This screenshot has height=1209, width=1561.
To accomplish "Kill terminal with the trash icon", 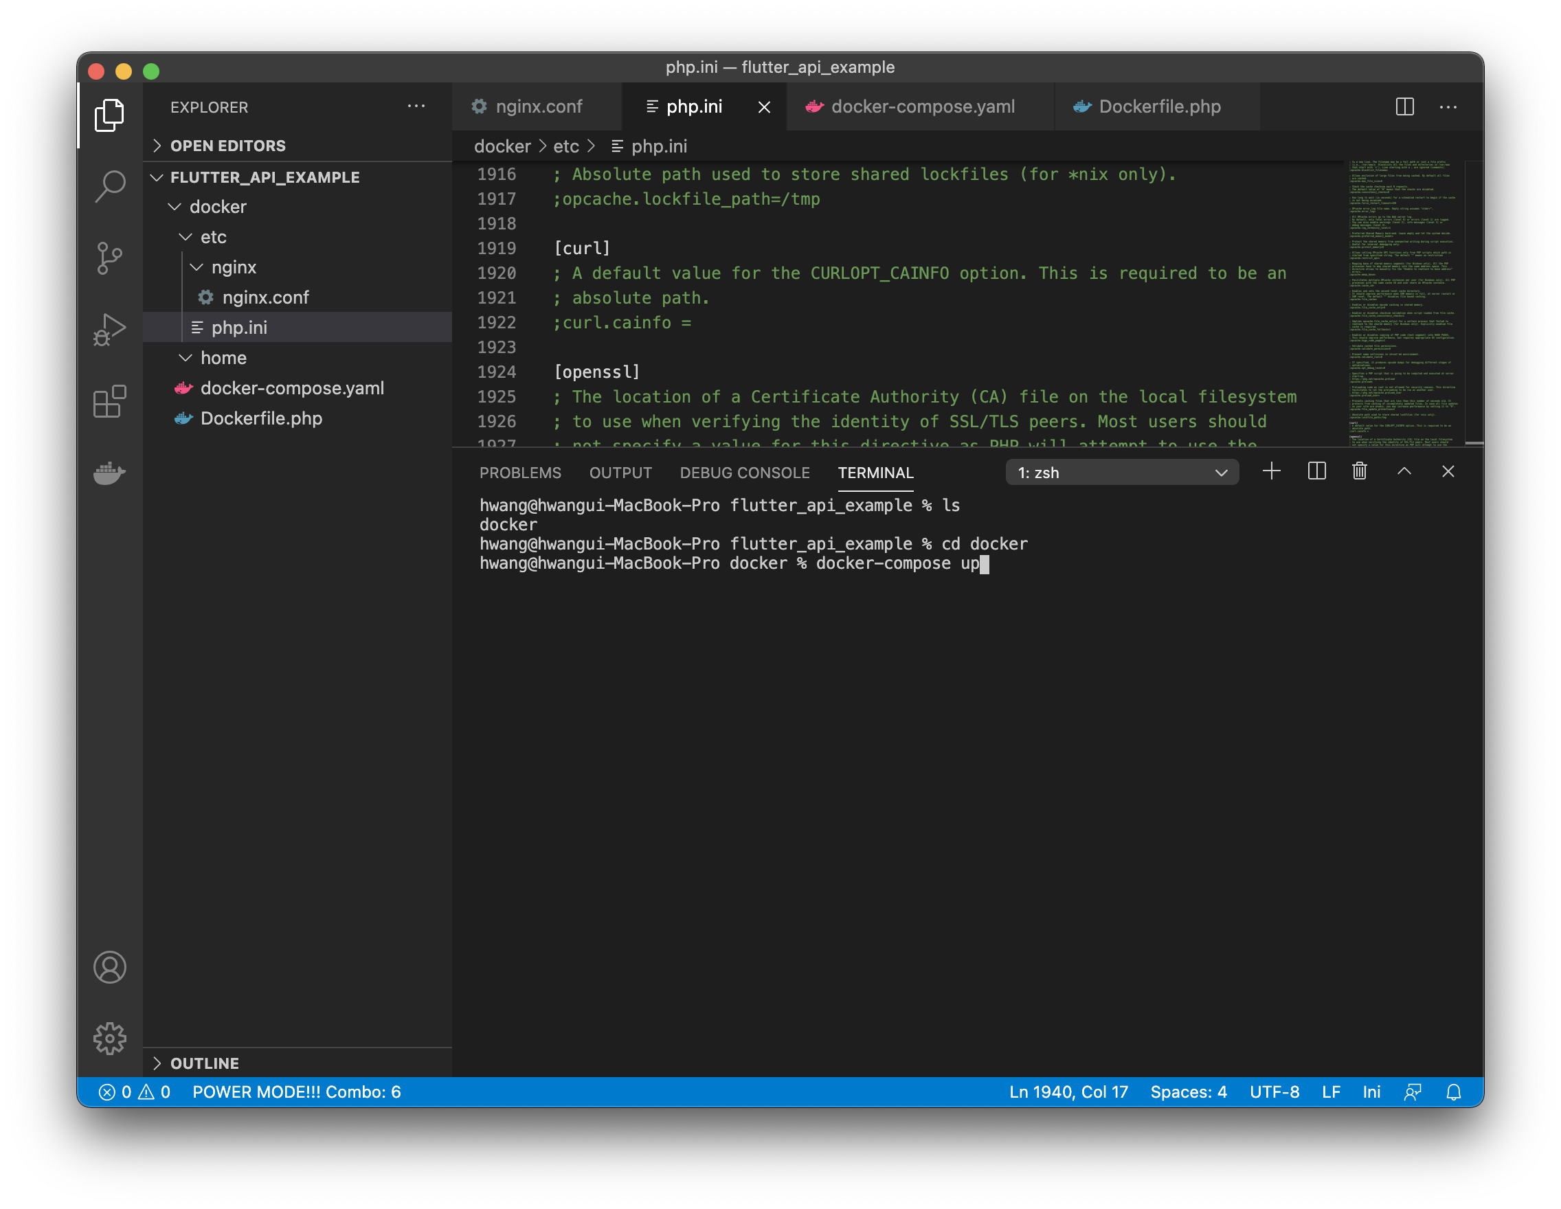I will [1360, 472].
